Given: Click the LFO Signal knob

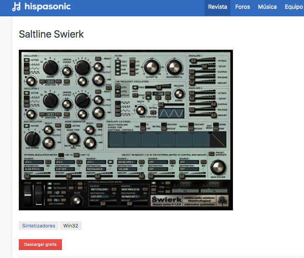Looking at the screenshot, I should (179, 94).
